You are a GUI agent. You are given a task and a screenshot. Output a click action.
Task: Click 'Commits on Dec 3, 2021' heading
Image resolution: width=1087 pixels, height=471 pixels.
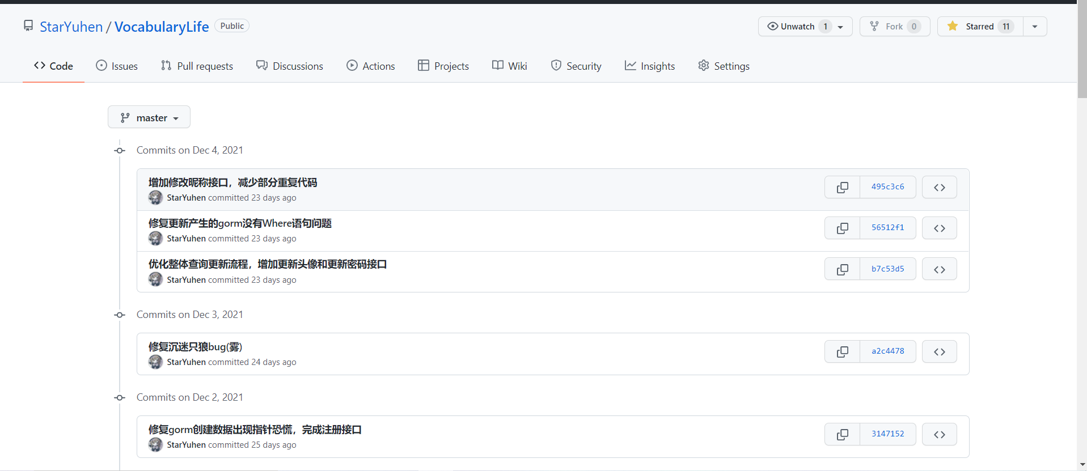190,315
